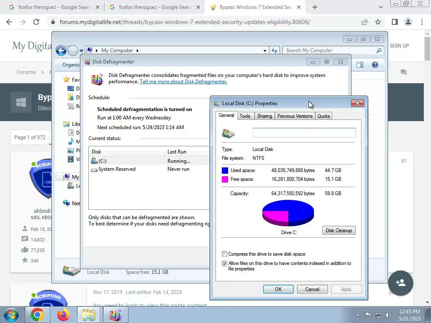Expand the chevron after My Computer

(x=138, y=50)
